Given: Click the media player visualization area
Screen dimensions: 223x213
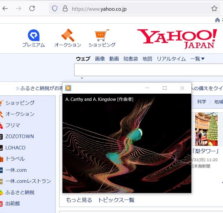Looking at the screenshot, I should (127, 143).
